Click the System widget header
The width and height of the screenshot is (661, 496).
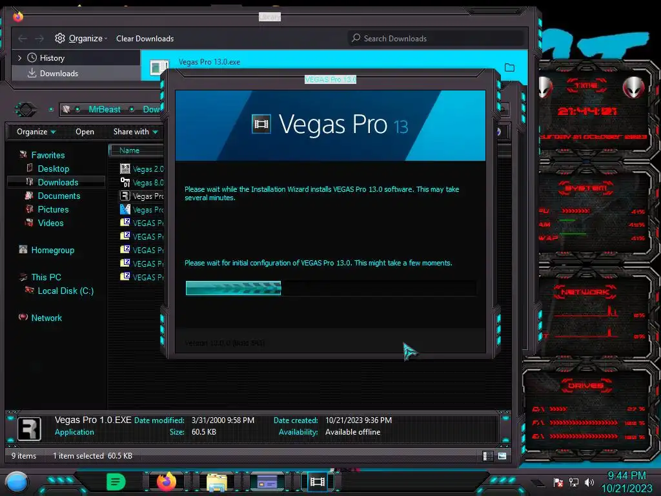coord(586,188)
